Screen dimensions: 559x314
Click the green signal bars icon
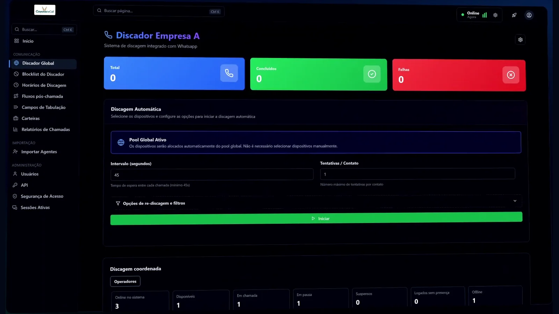pos(485,15)
